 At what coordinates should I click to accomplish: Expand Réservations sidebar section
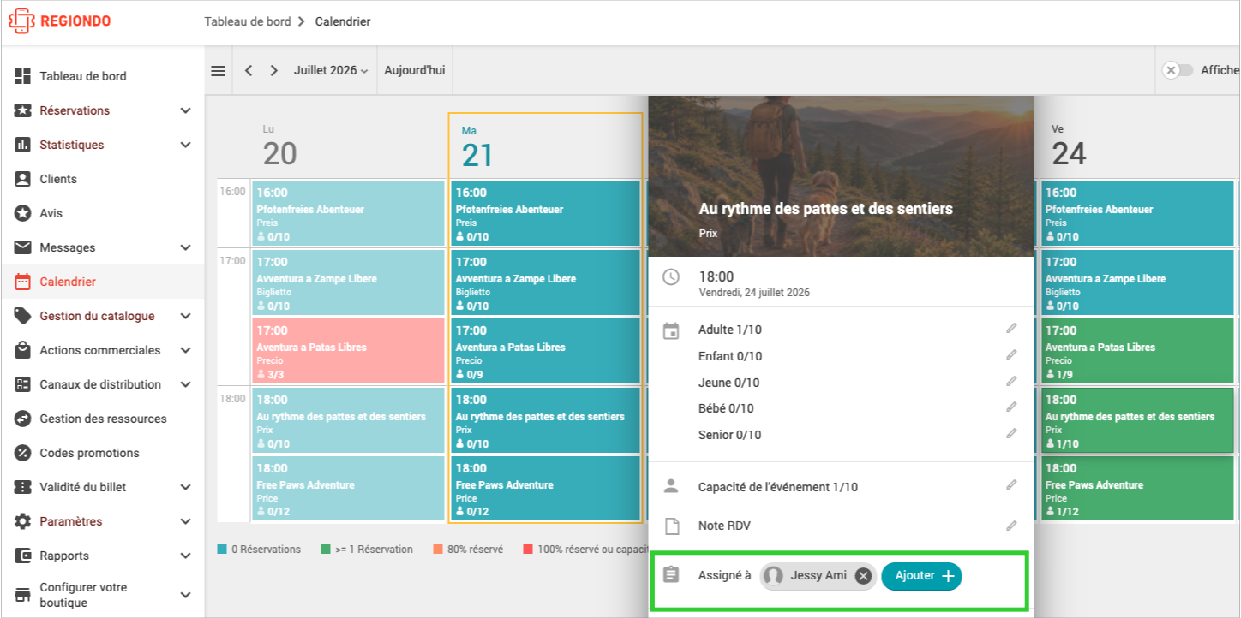click(185, 110)
